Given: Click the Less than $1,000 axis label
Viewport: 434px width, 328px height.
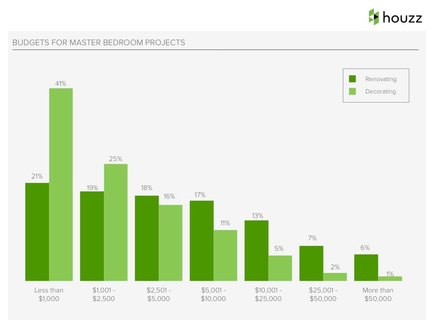Looking at the screenshot, I should 49,294.
